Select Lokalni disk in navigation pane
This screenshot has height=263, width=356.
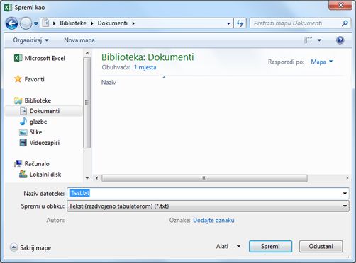[40, 174]
